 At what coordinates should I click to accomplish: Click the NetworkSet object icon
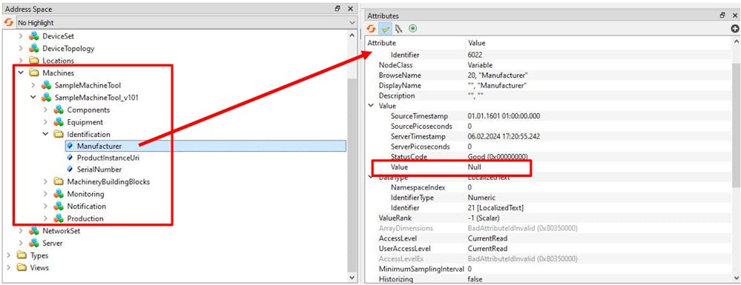[33, 231]
